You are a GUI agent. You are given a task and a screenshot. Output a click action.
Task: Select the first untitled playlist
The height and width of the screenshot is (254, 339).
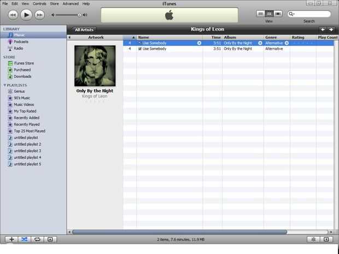[x=26, y=138]
